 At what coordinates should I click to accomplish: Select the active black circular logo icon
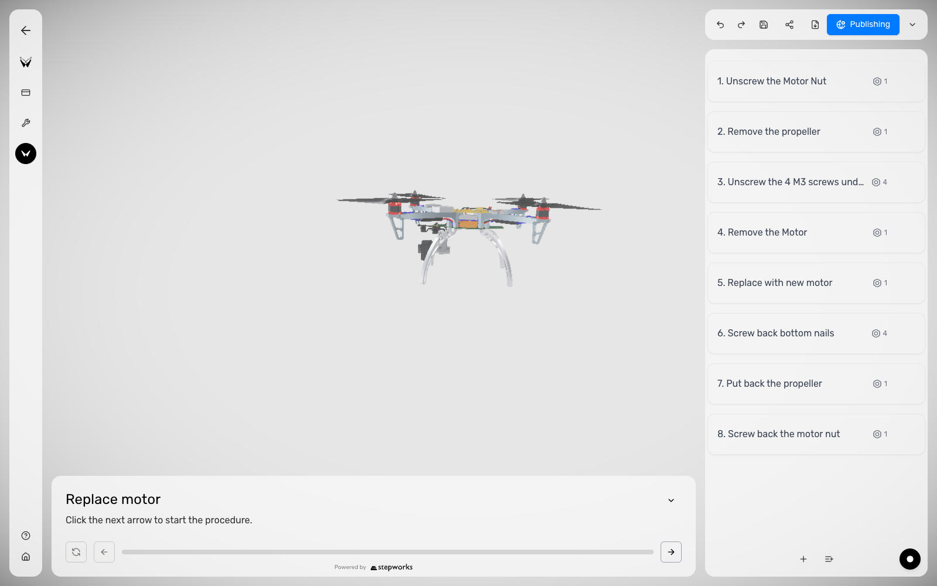26,154
